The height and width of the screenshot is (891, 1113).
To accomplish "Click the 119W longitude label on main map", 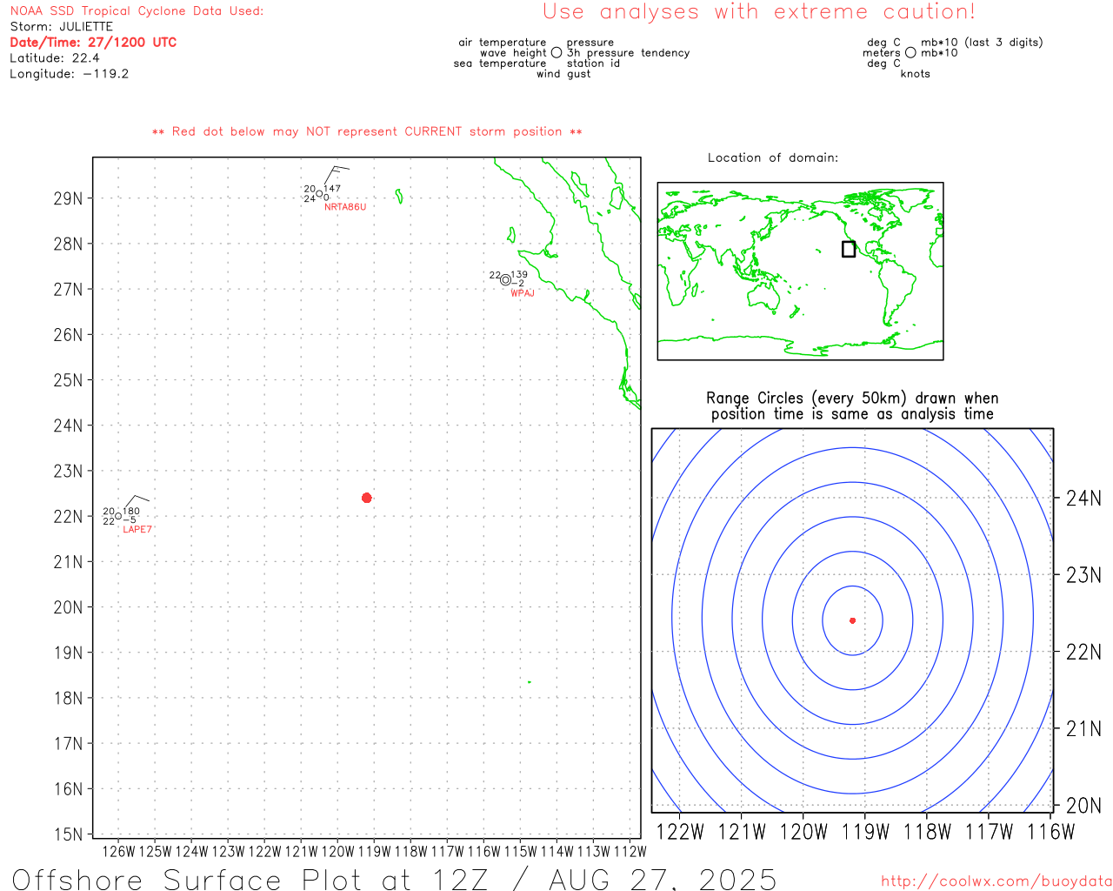I will click(374, 851).
